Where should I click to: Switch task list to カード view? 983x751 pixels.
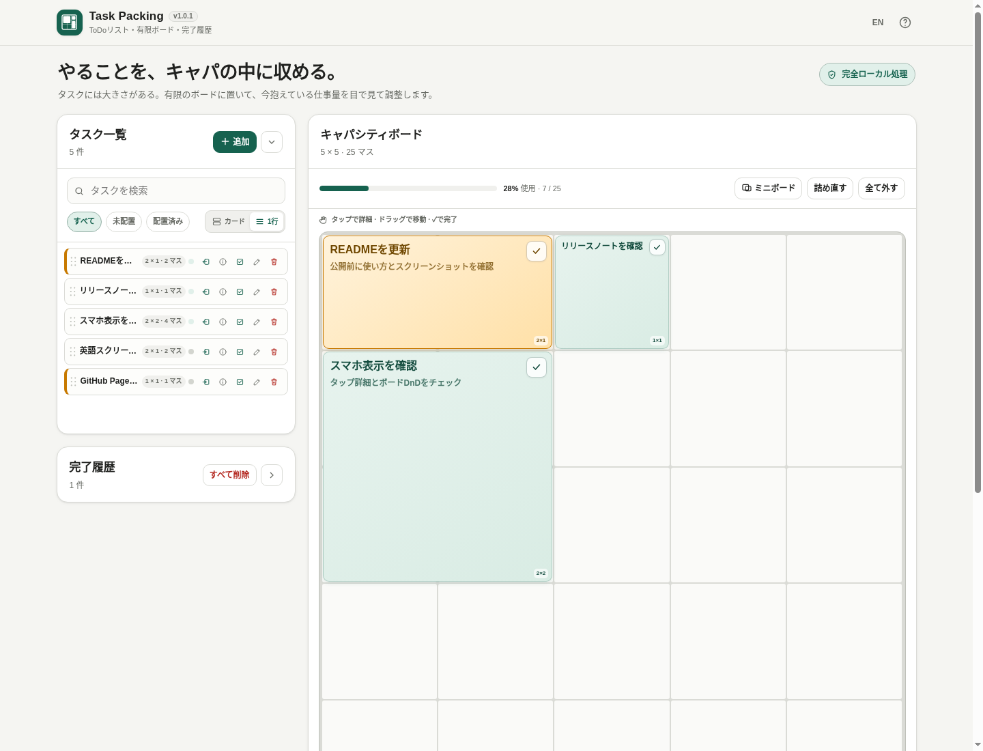tap(229, 221)
